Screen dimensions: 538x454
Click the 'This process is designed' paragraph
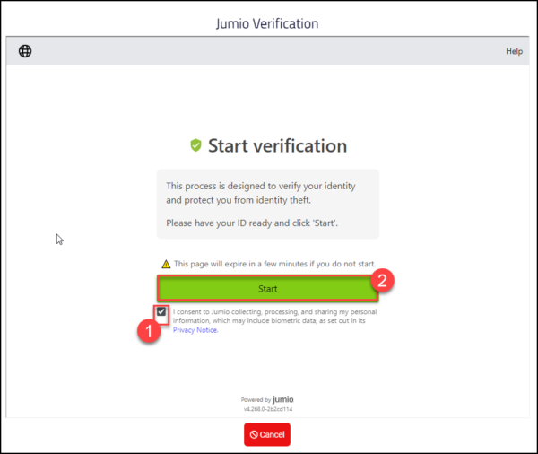(x=261, y=193)
